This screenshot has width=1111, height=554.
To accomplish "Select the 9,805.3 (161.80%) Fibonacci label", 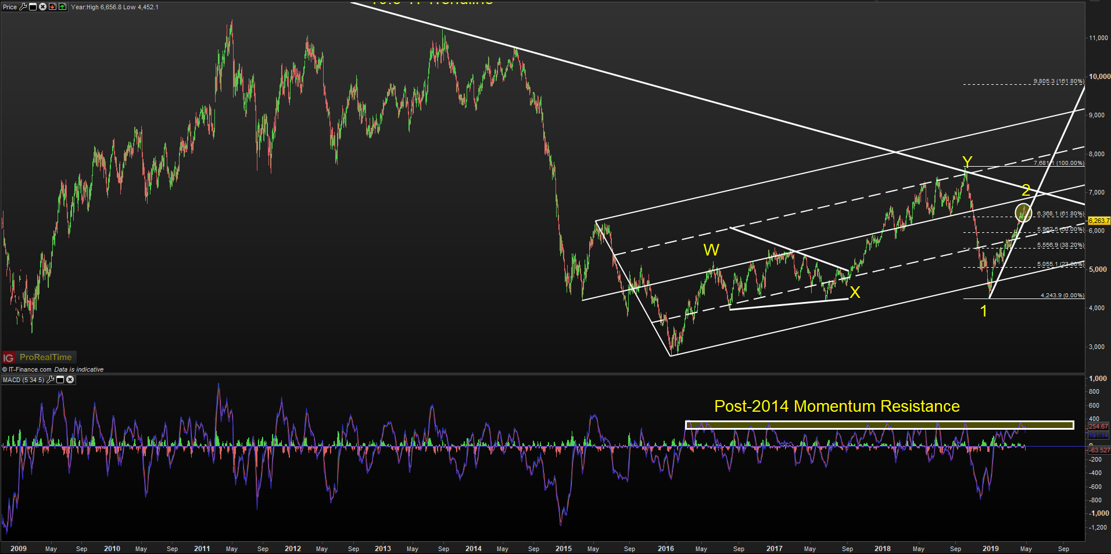I will (x=1059, y=81).
